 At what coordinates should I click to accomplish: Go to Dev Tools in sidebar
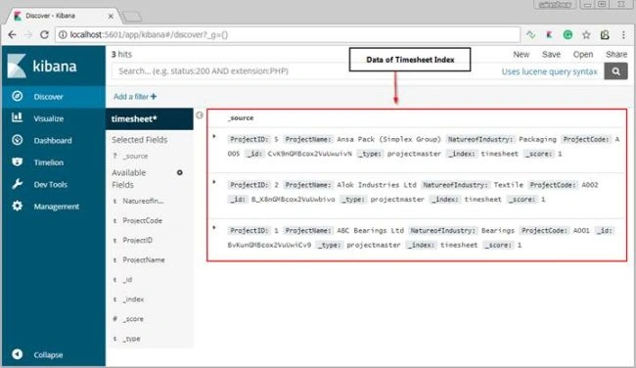[x=50, y=184]
